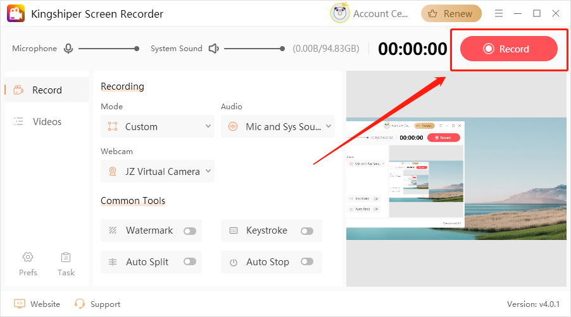The width and height of the screenshot is (571, 317).
Task: Click the audio waveform icon in Audio dropdown
Action: (233, 126)
